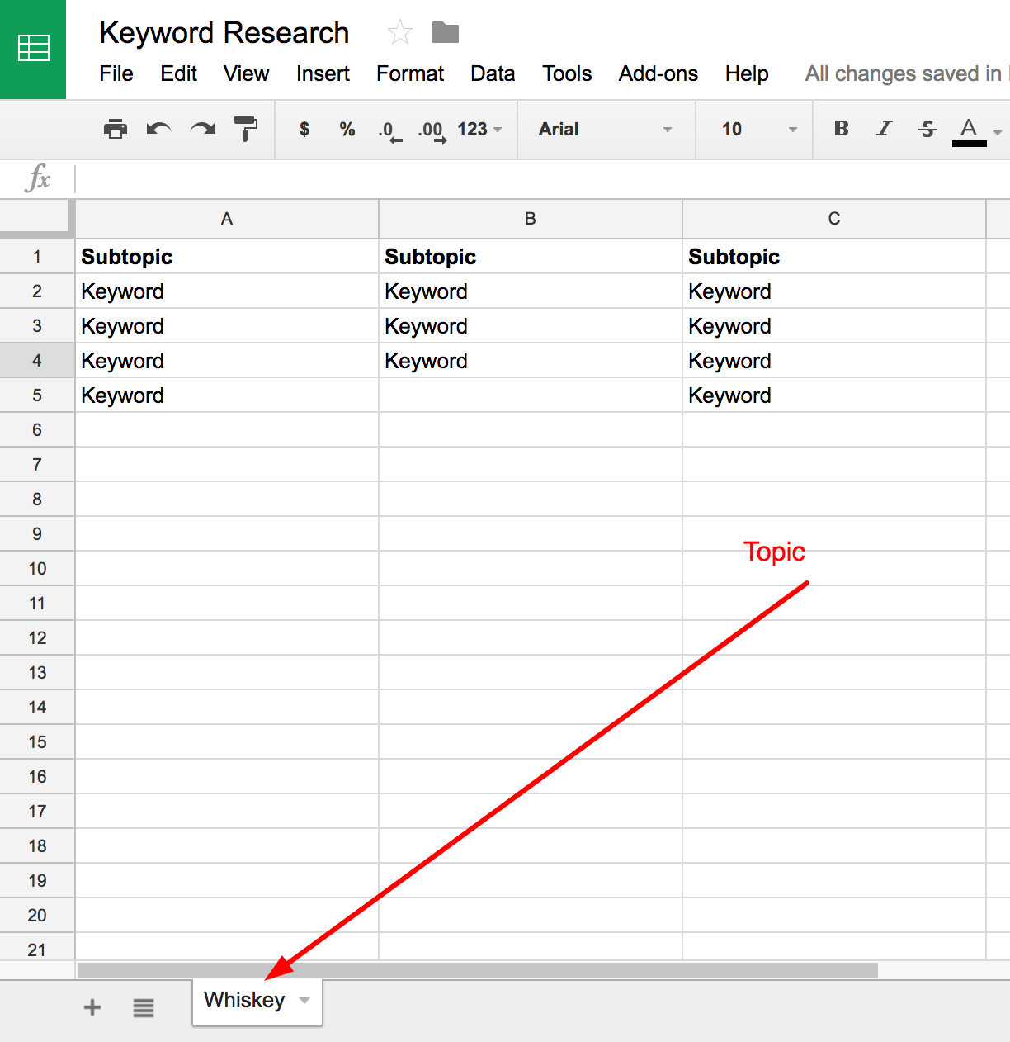1010x1042 pixels.
Task: Open the Data menu
Action: tap(493, 73)
